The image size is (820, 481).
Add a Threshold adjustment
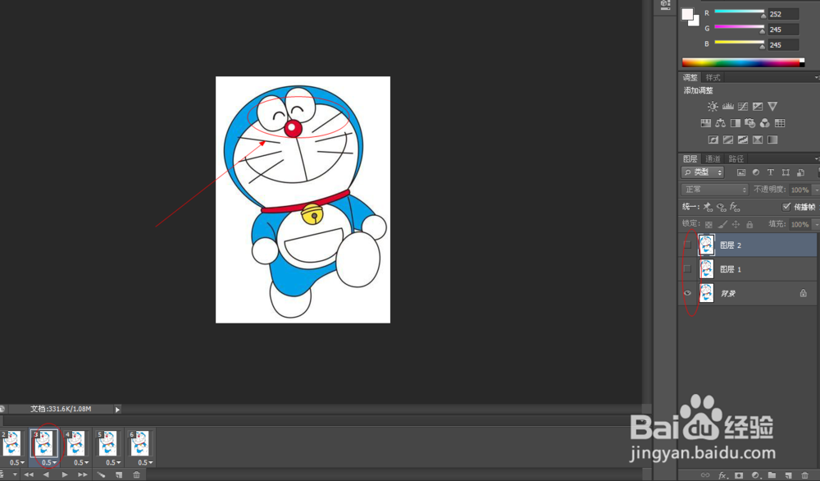743,140
